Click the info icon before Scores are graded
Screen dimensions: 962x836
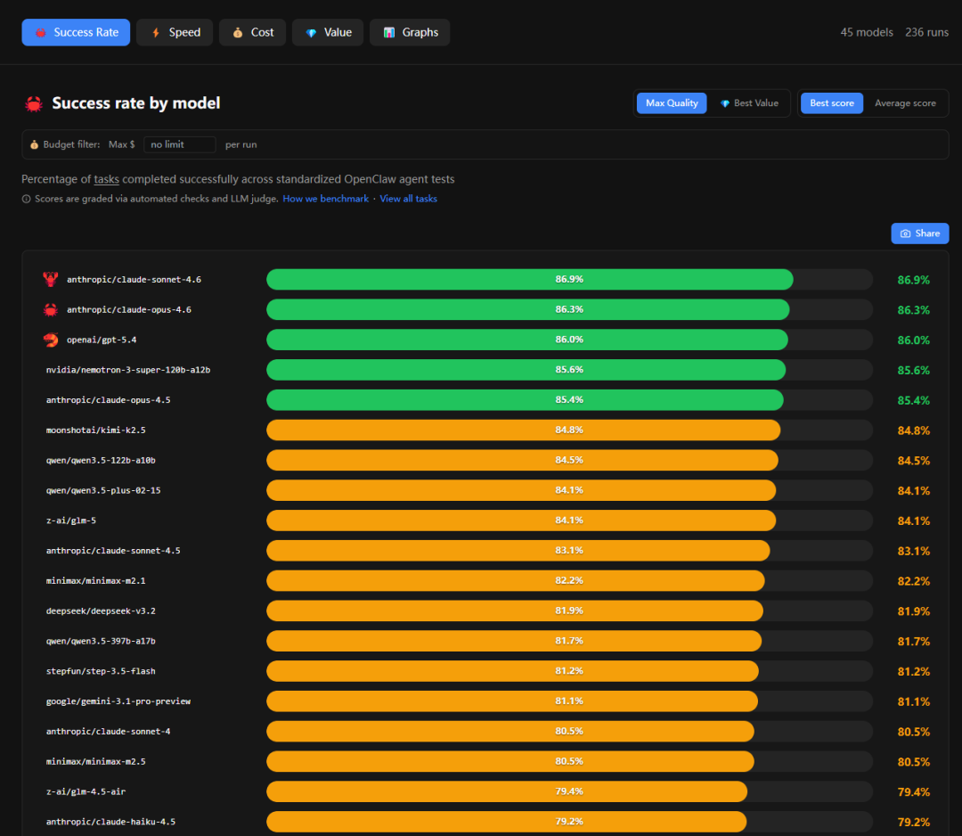tap(27, 199)
